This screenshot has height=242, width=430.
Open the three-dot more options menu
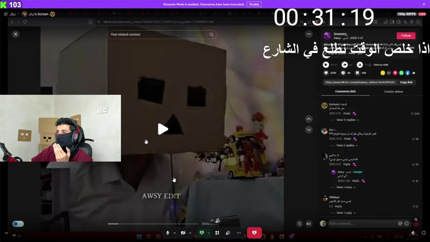tap(309, 34)
